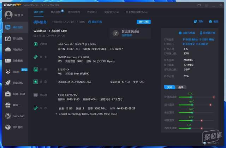Click the motherboard icon
This screenshot has height=148, width=226.
36,69
